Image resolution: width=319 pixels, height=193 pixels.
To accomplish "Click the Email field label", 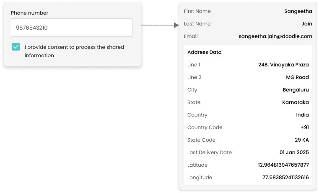I will pyautogui.click(x=191, y=36).
